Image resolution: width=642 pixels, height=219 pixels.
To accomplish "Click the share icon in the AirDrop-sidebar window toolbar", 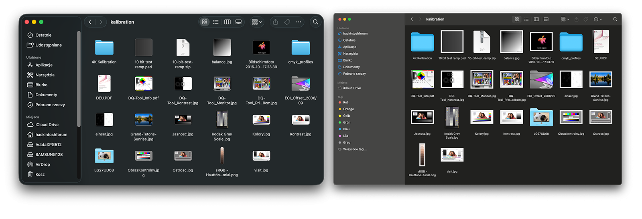I will (x=275, y=22).
